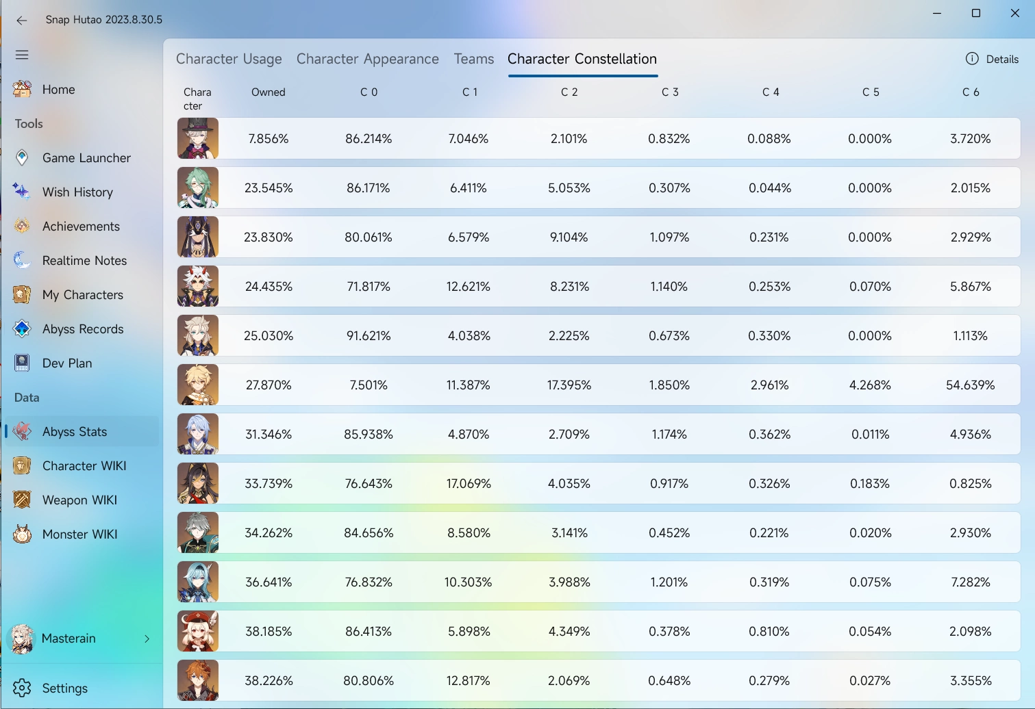Click the Owned column header
1035x709 pixels.
[x=269, y=92]
